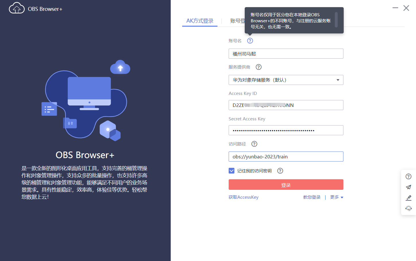Select the pen suggestion icon in sidebar
The image size is (416, 261).
pos(408,198)
